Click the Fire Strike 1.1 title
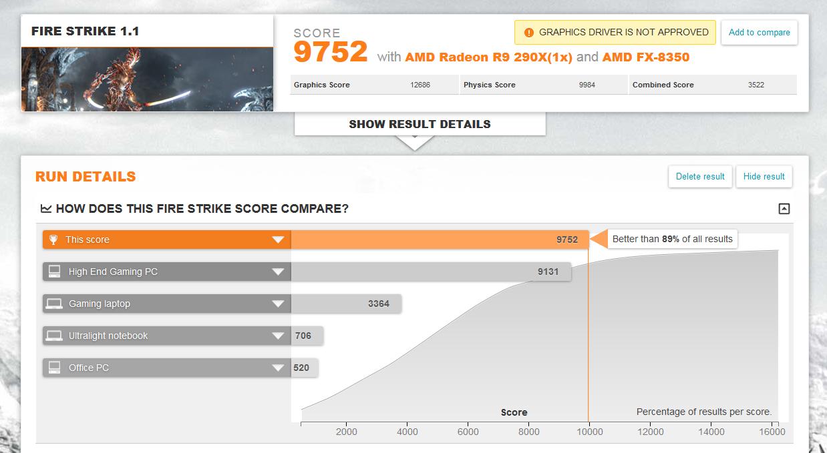827x453 pixels. (86, 31)
